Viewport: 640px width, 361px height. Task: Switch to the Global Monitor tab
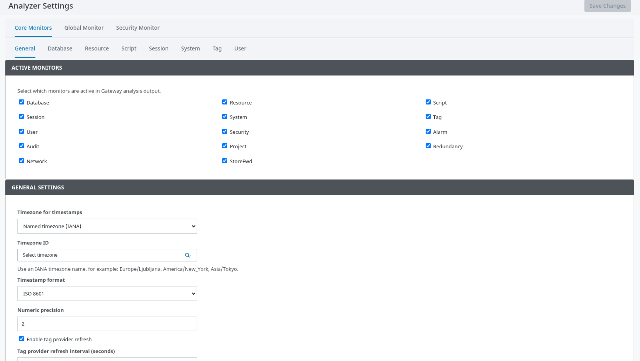(x=84, y=28)
